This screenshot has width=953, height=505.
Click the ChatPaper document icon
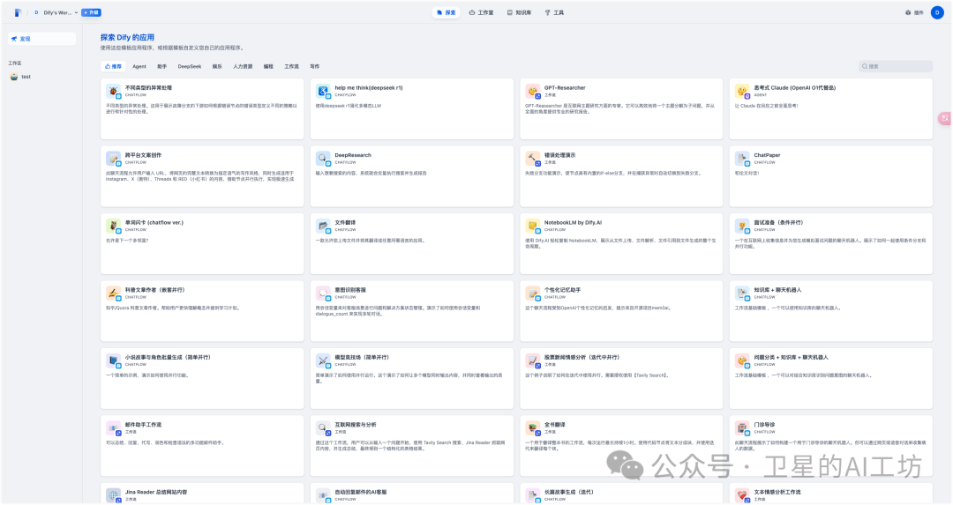(743, 159)
